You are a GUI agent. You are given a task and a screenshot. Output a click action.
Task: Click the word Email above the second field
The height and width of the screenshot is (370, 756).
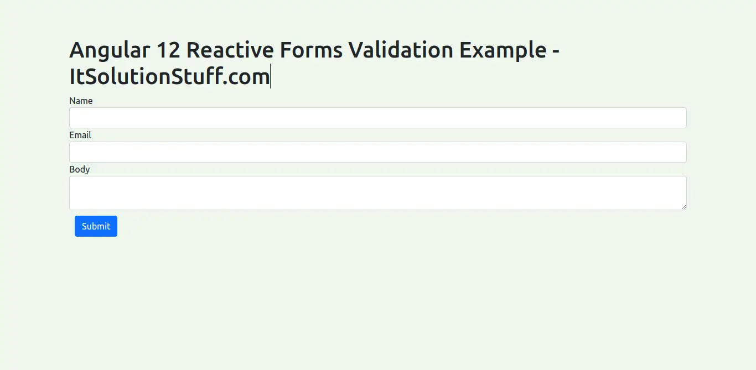pos(80,135)
